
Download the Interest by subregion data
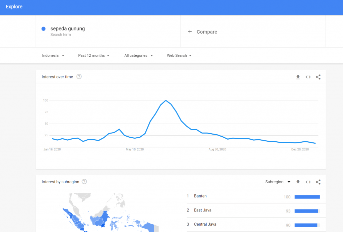[x=298, y=182]
